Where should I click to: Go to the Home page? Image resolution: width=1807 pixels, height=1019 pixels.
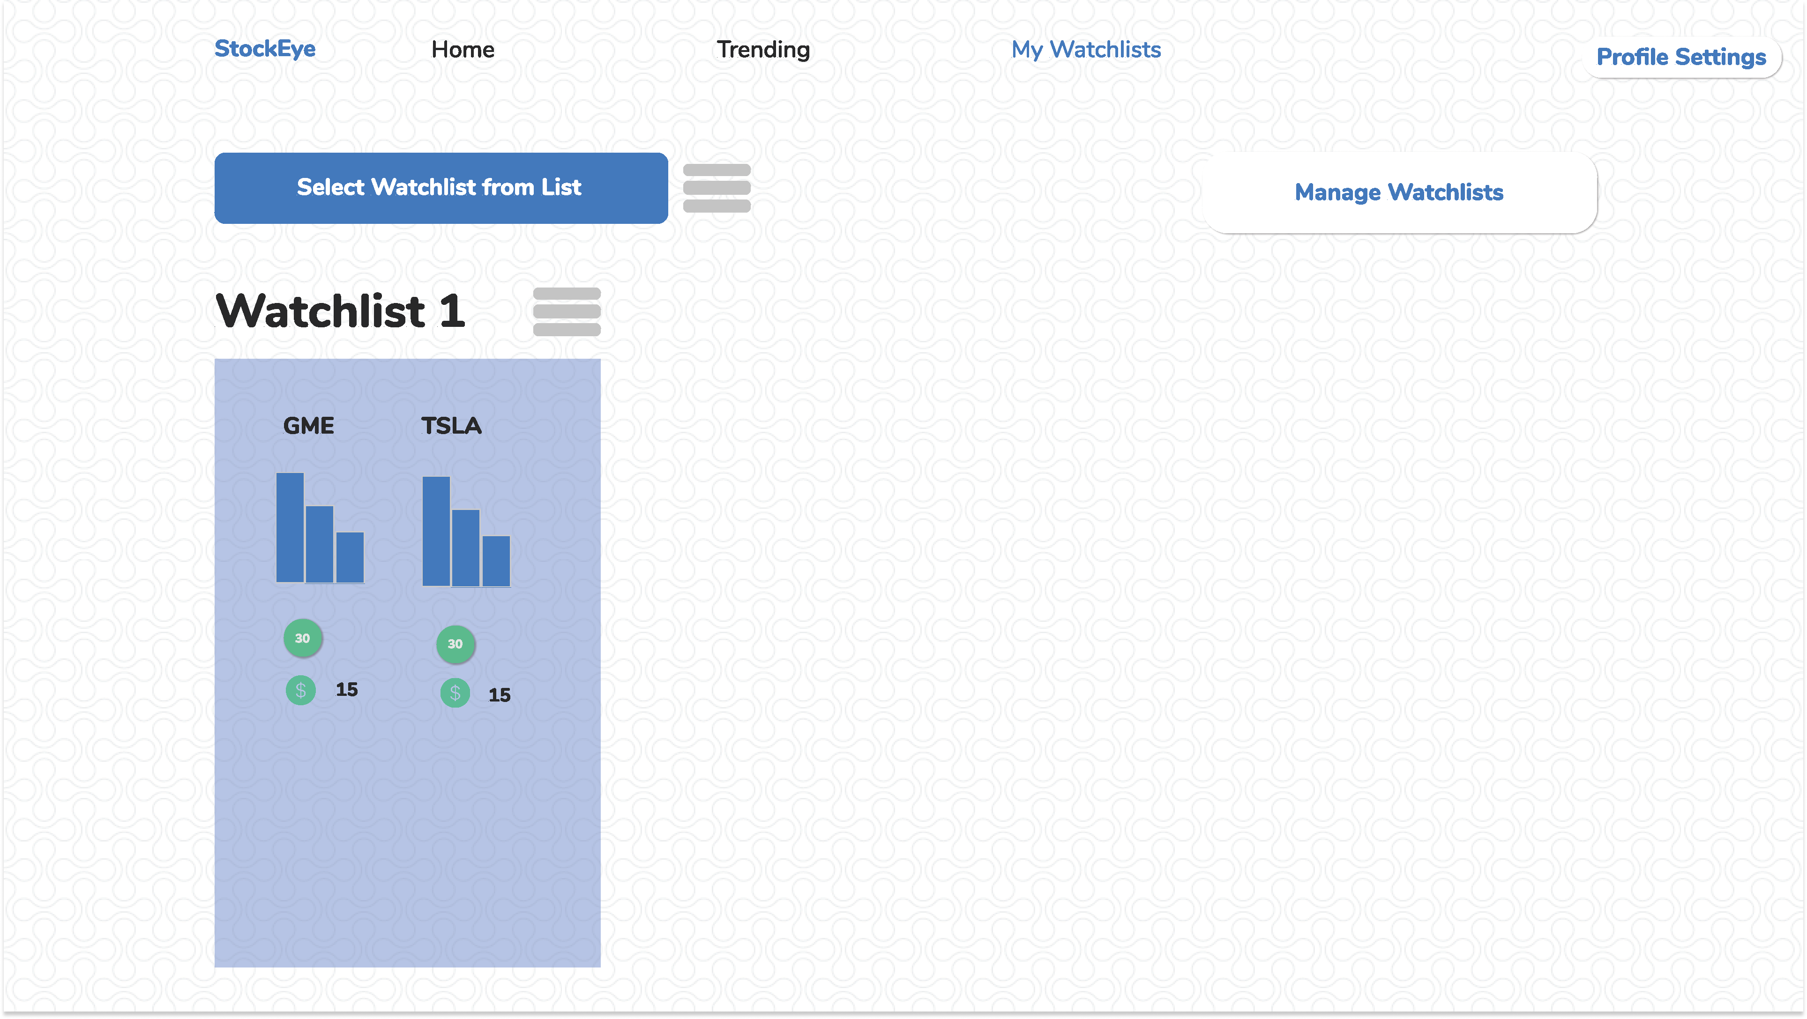pyautogui.click(x=462, y=50)
